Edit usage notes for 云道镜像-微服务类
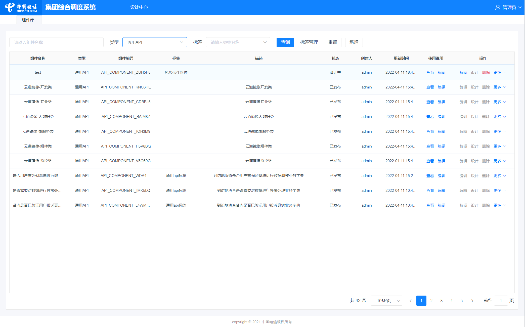Image resolution: width=525 pixels, height=327 pixels. [442, 131]
